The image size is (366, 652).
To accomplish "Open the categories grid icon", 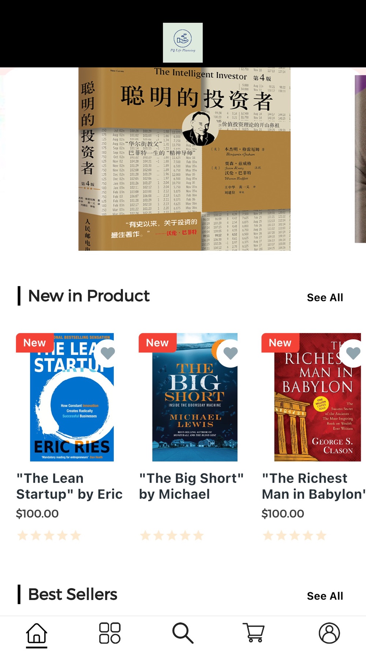I will click(110, 633).
